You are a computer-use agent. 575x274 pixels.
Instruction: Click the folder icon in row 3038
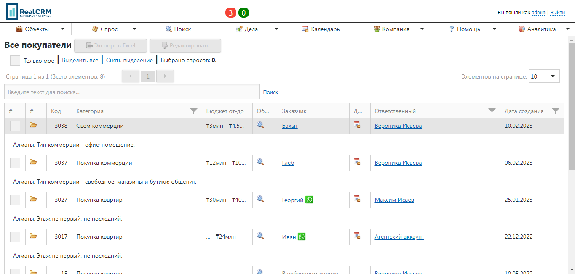click(33, 125)
